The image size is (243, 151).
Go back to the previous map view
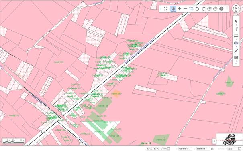[197, 9]
